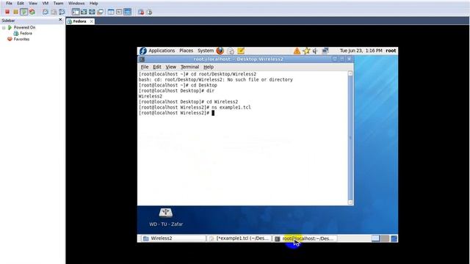Click the Reset VM toolbar icon

[x=32, y=12]
